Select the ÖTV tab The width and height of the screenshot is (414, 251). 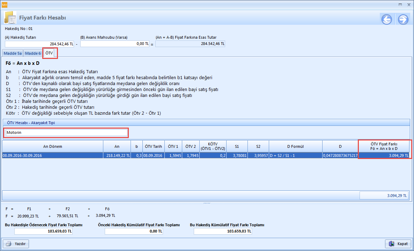49,53
